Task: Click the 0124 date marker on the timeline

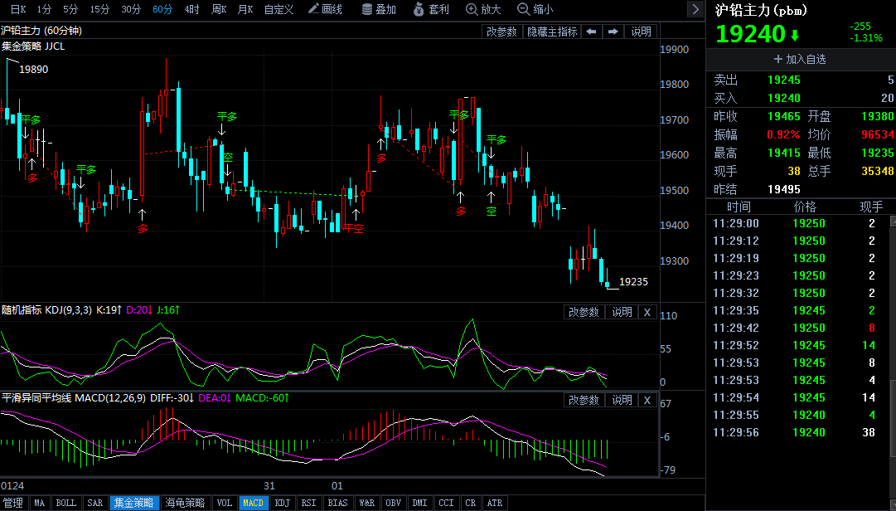Action: click(x=12, y=486)
